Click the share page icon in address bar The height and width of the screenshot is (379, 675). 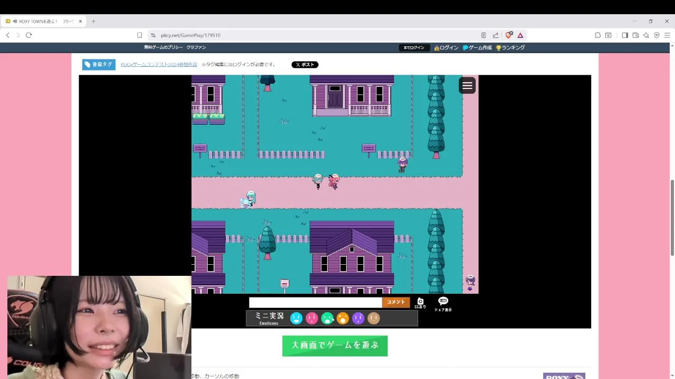pos(496,35)
